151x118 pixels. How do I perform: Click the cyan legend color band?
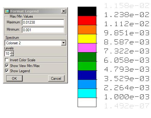(87, 93)
